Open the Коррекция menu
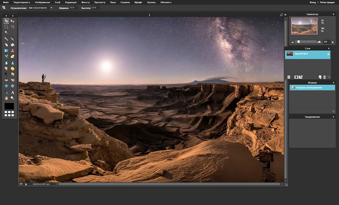 (x=71, y=2)
